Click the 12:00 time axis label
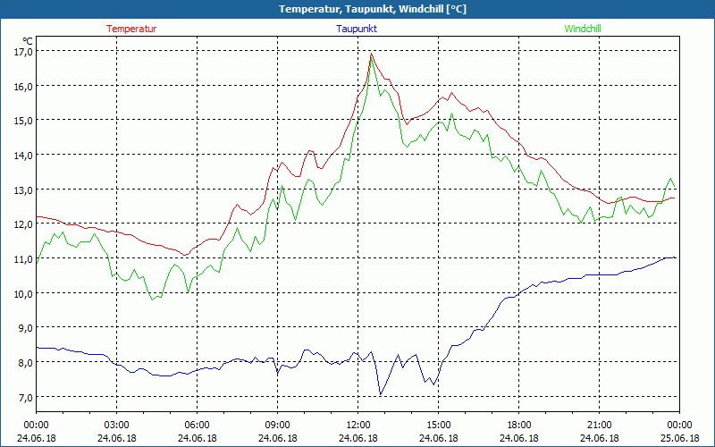Viewport: 715px width, 447px height. click(358, 426)
